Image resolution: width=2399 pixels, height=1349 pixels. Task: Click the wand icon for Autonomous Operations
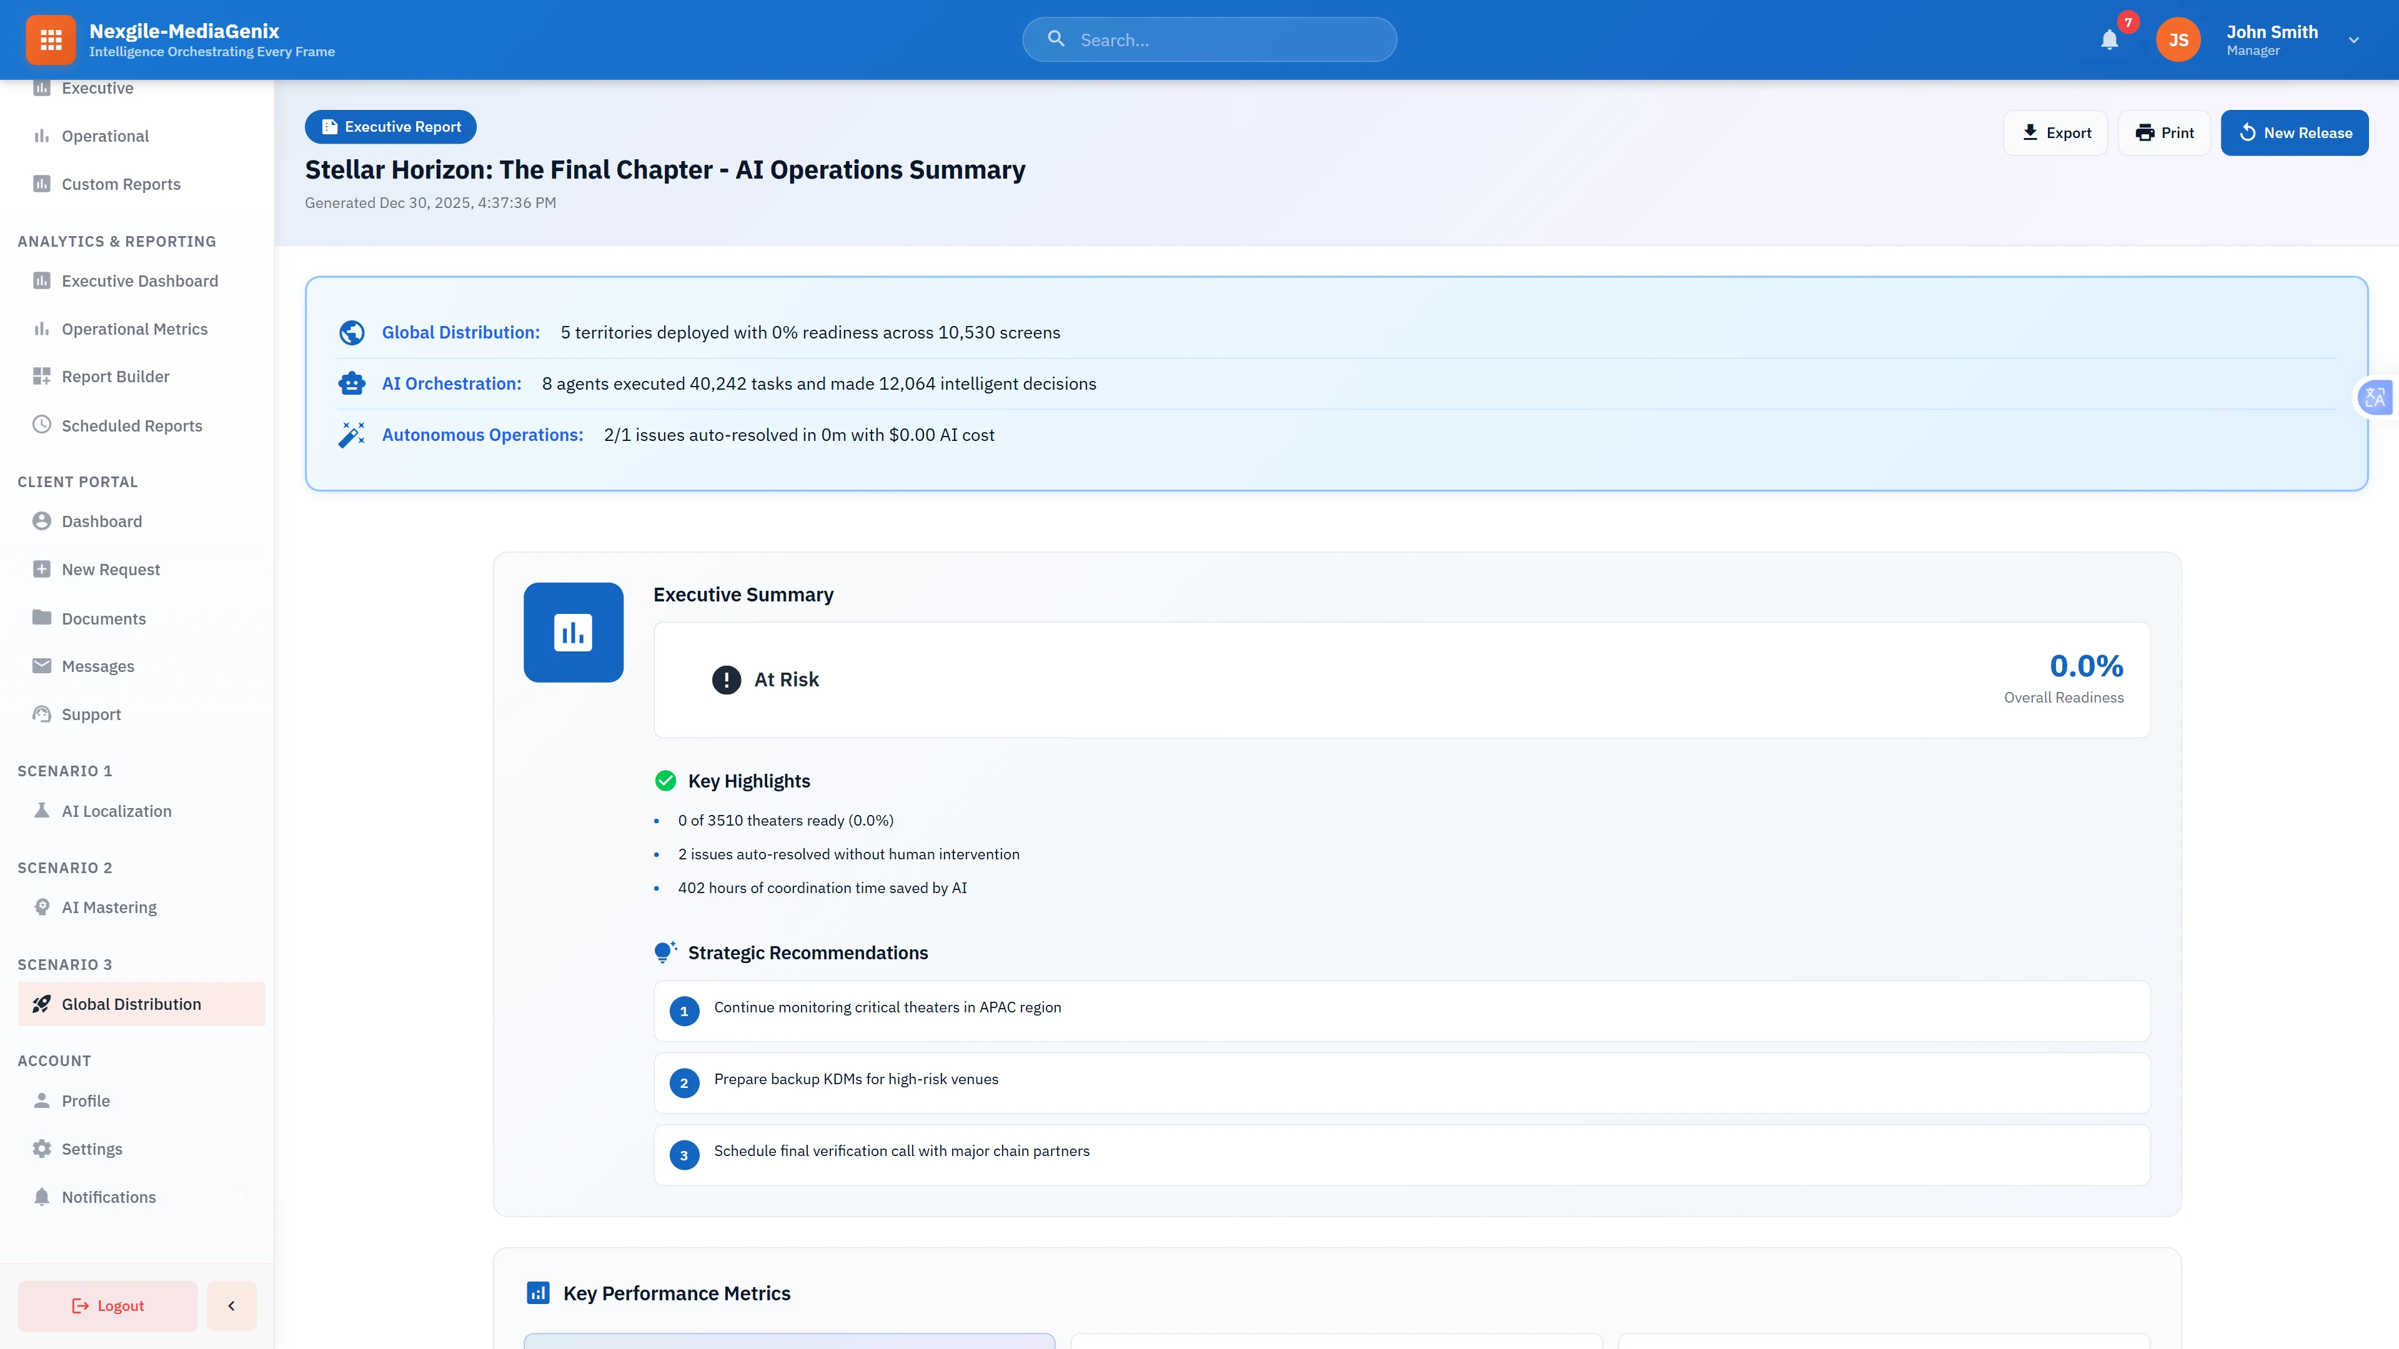point(351,434)
